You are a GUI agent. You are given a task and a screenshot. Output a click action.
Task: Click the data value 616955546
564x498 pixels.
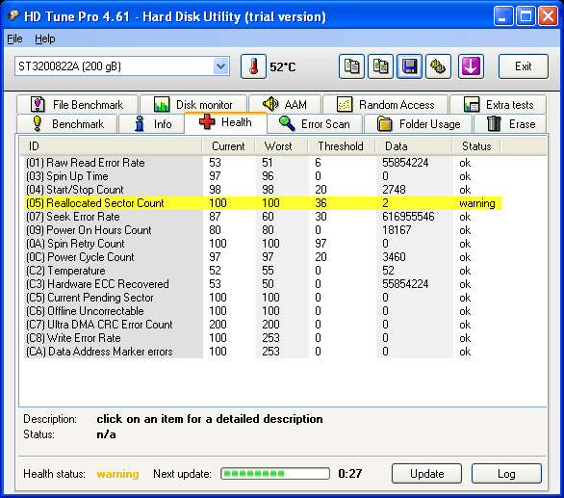408,217
